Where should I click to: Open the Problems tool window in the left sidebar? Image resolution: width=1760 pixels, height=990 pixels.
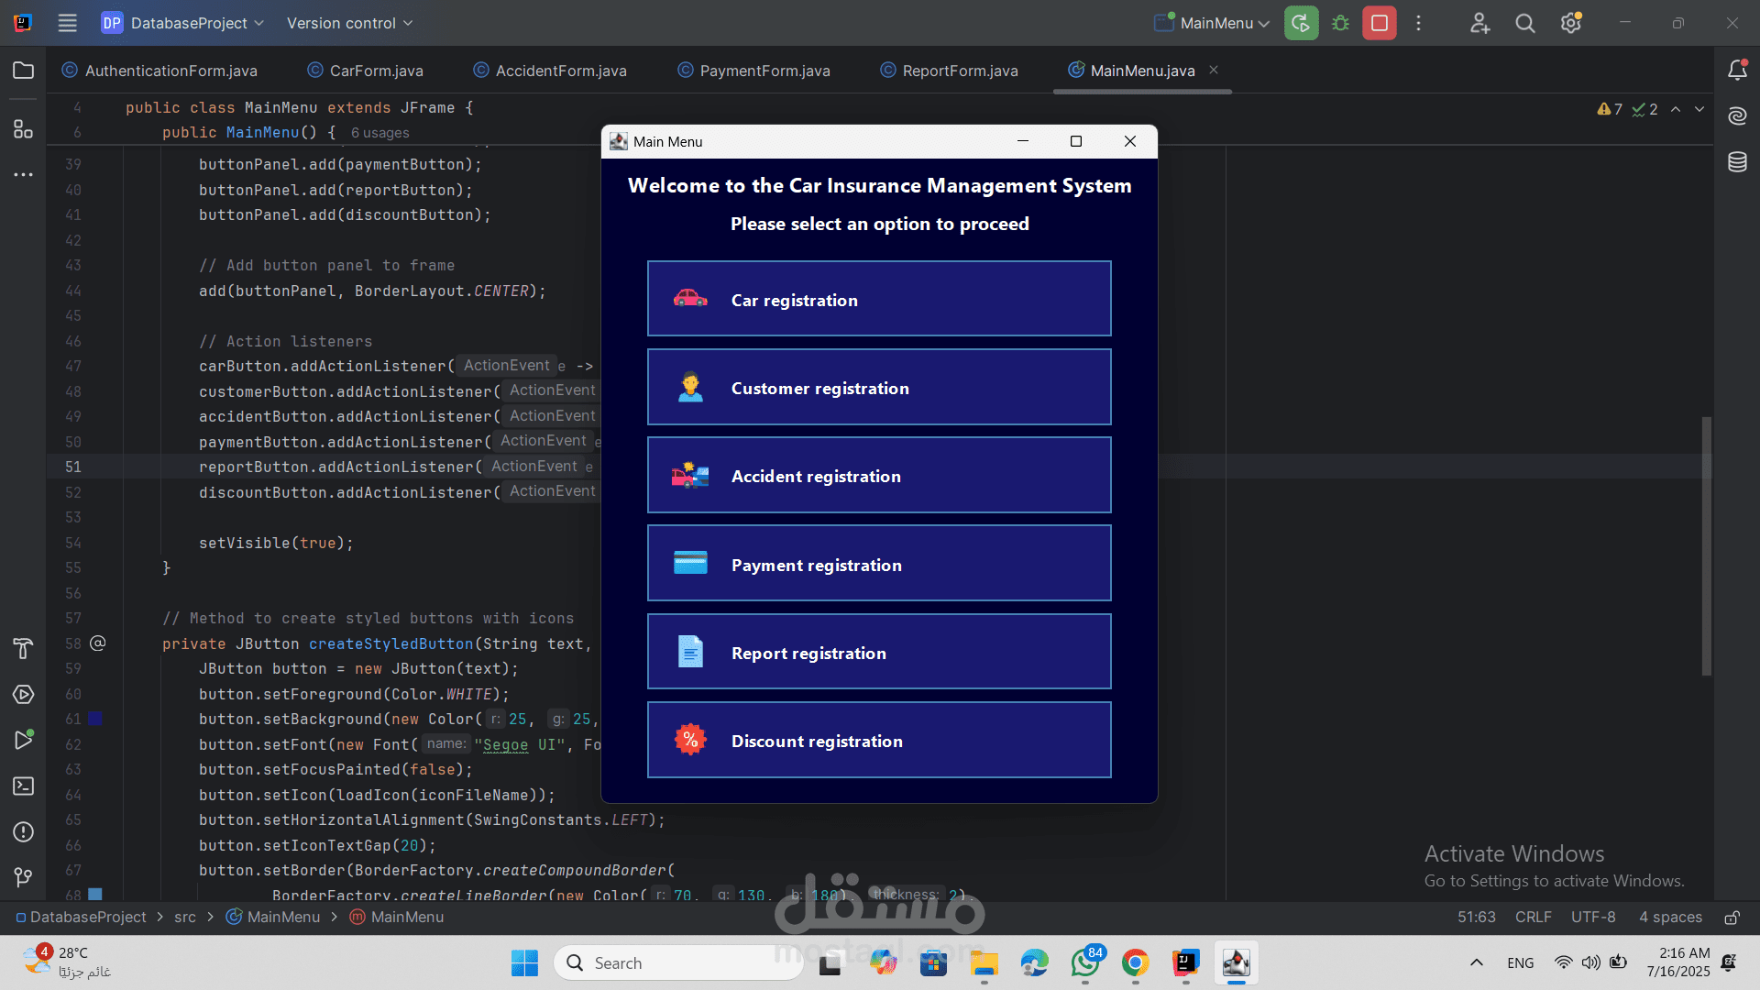tap(24, 832)
